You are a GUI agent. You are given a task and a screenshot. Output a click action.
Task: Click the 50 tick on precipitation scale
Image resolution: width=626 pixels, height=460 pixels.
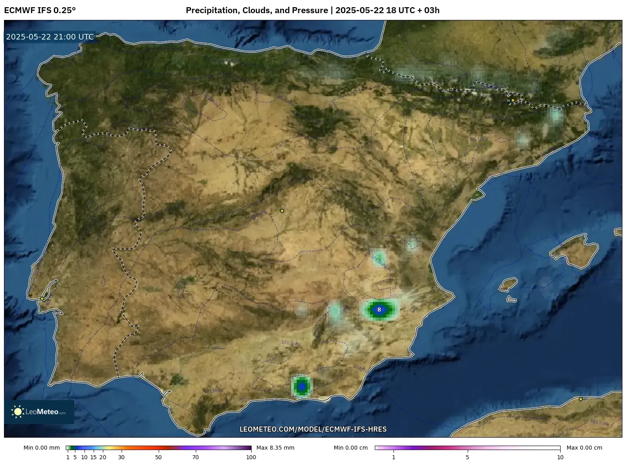[158, 457]
